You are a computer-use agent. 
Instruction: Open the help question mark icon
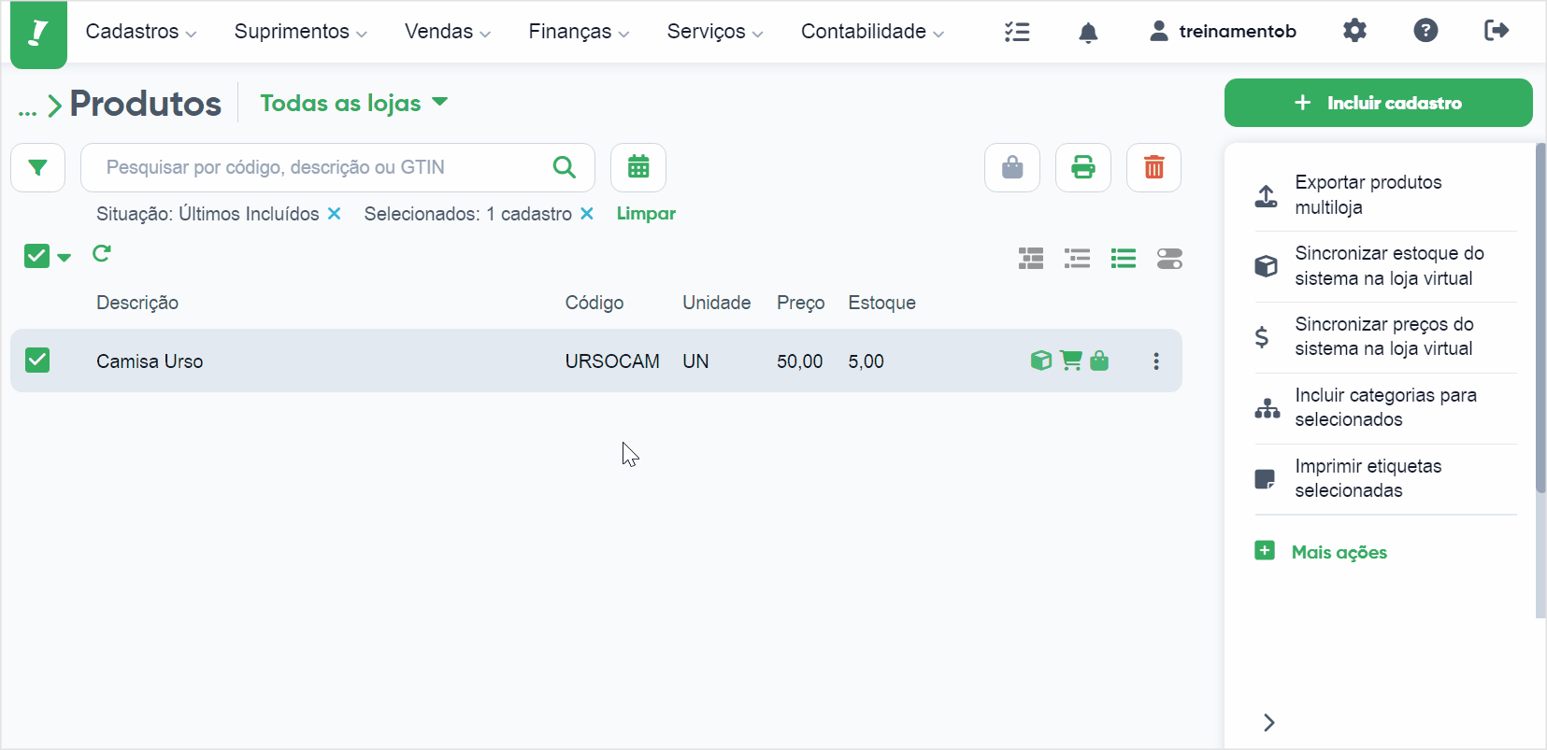[x=1425, y=31]
